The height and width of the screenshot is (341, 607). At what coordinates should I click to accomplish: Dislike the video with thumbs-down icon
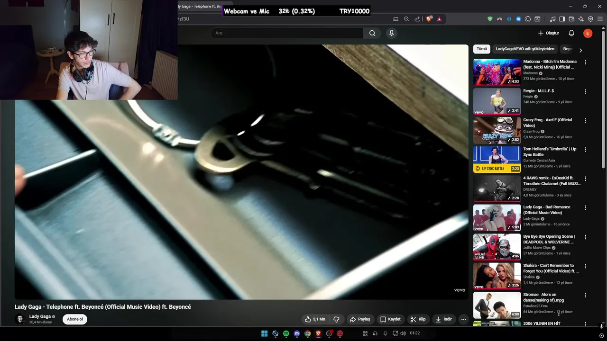336,319
